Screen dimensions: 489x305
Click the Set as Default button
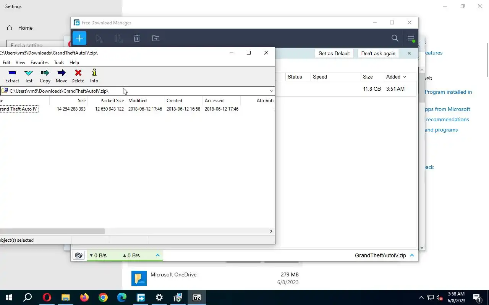[334, 53]
